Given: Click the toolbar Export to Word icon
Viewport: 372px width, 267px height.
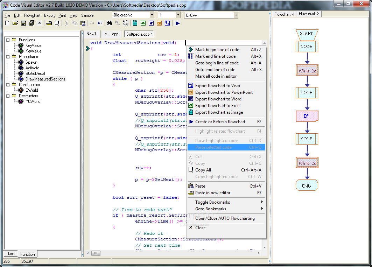Looking at the screenshot, I should [x=151, y=23].
